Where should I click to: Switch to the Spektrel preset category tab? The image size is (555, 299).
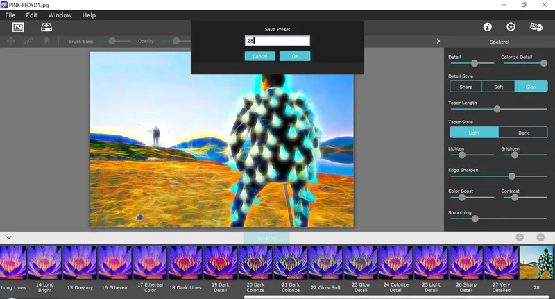pyautogui.click(x=266, y=237)
